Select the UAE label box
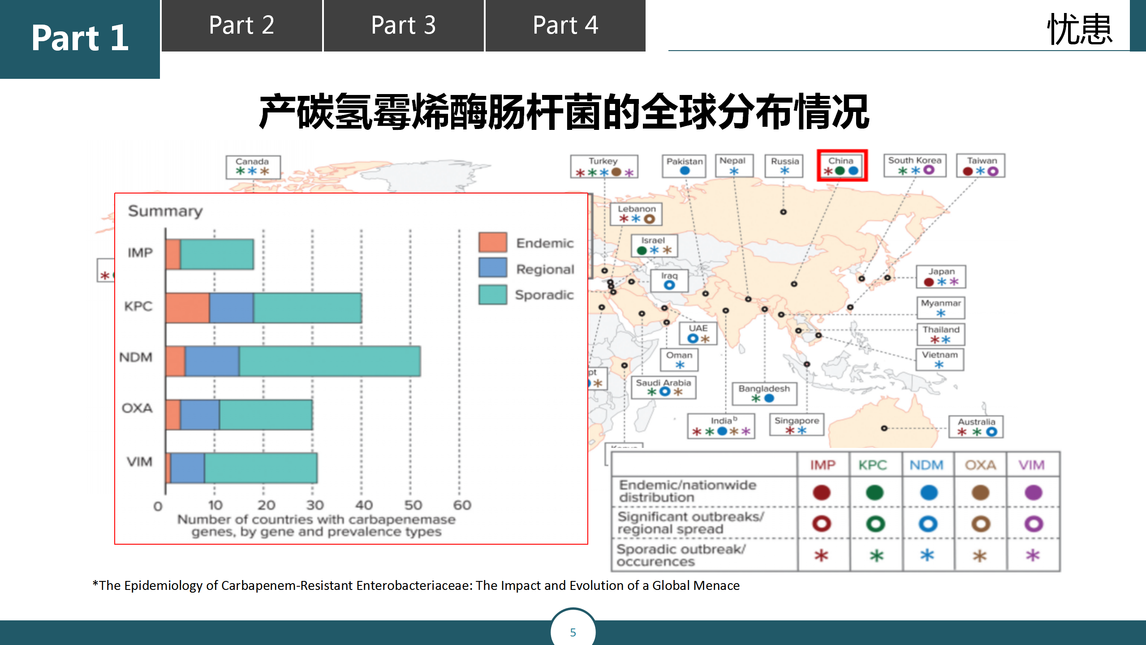The image size is (1146, 645). tap(698, 334)
